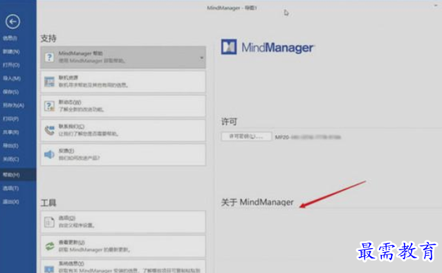Click 查看更新 green arrows update item
442x273 pixels.
click(123, 246)
